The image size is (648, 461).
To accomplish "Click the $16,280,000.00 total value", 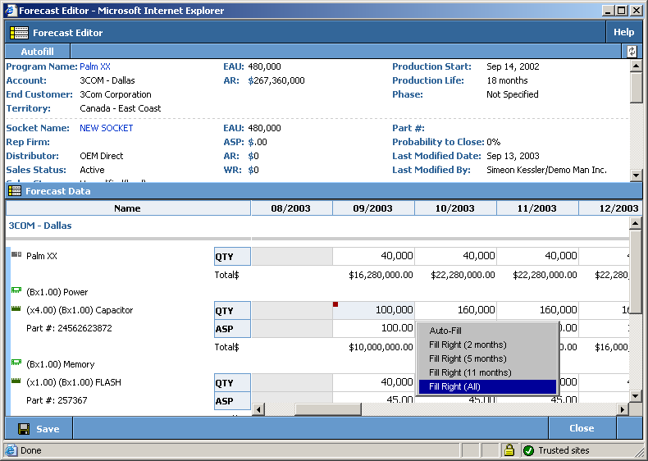I will click(x=381, y=275).
